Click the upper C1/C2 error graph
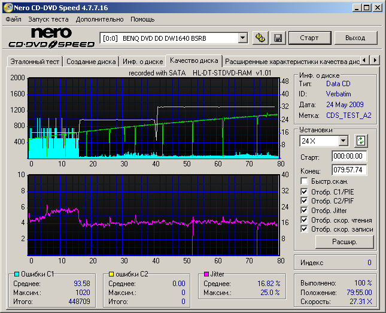 tap(153, 118)
